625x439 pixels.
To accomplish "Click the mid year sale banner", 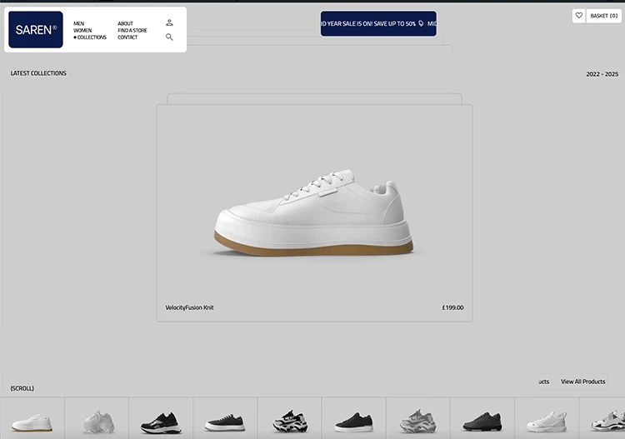I will 378,24.
